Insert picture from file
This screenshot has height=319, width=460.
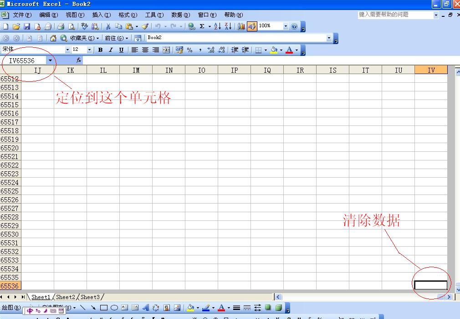tap(177, 308)
